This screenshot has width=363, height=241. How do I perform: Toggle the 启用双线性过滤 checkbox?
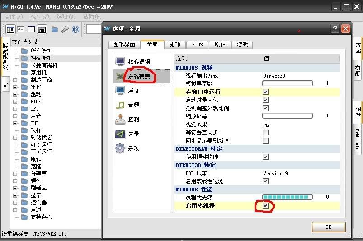265,181
